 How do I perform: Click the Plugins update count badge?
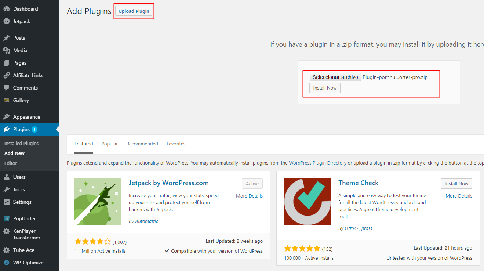(34, 129)
